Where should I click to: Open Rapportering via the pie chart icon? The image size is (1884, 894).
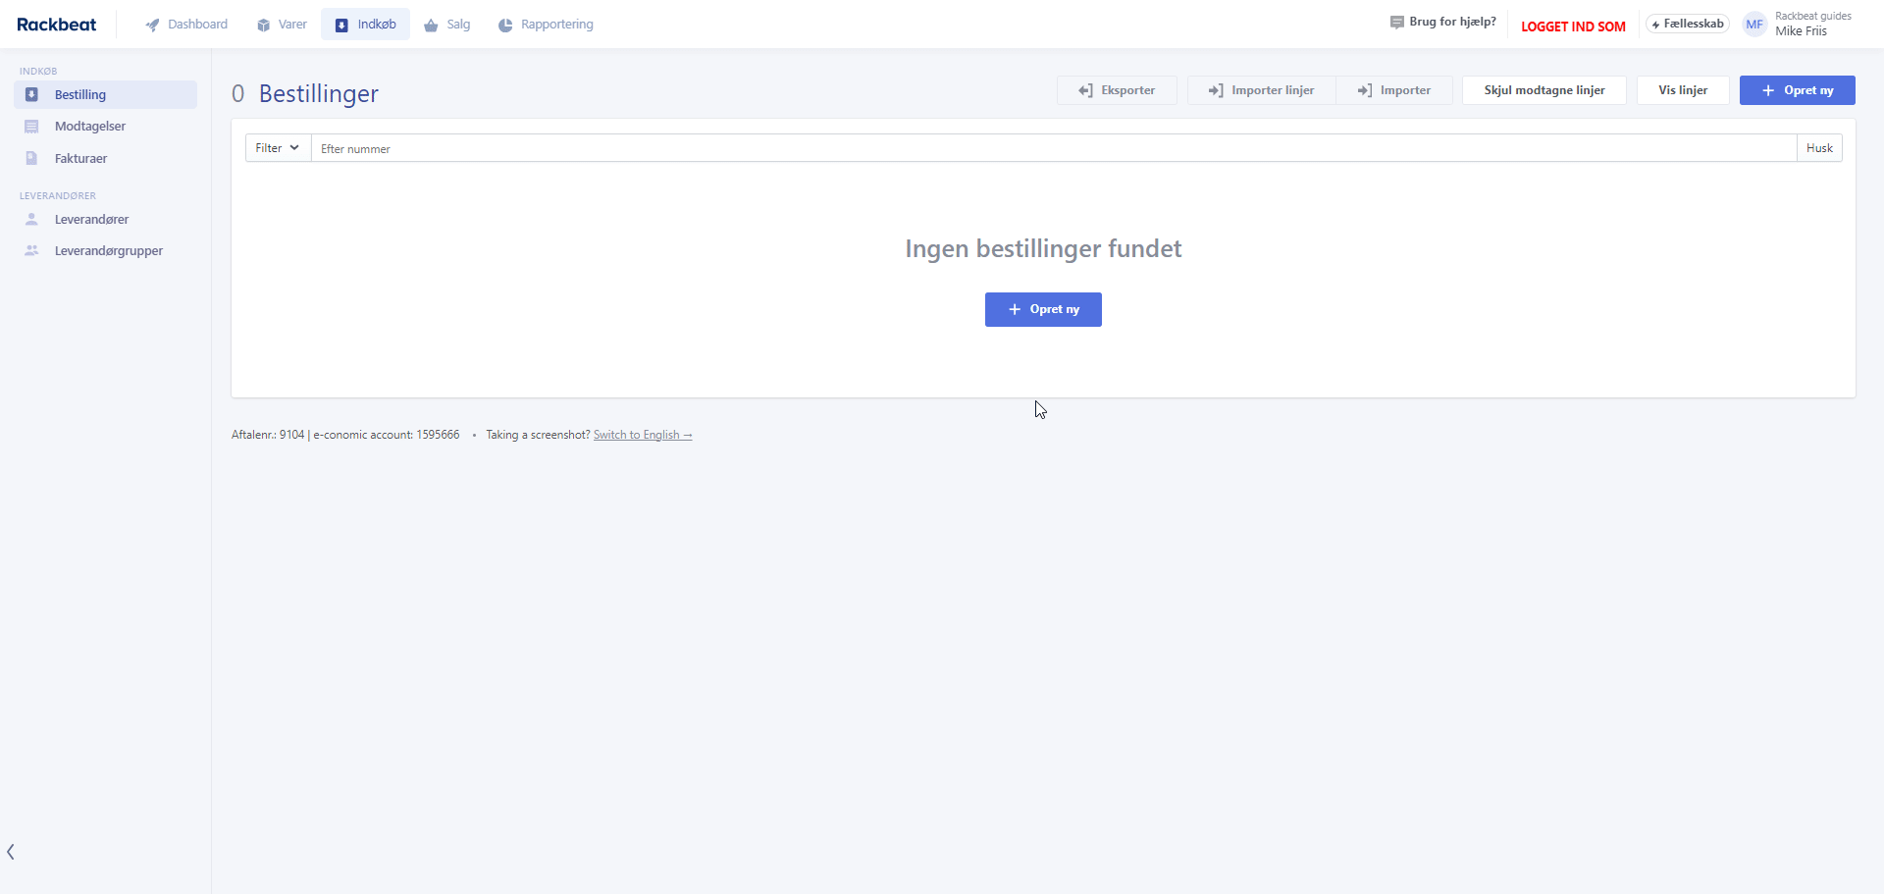(x=505, y=24)
